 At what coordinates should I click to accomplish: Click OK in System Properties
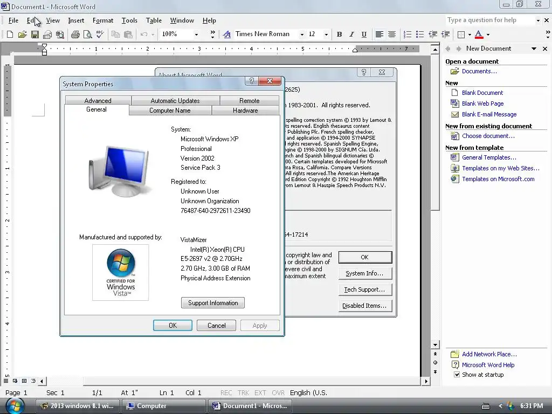pos(173,325)
